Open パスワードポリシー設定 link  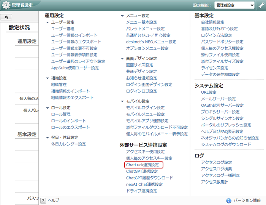(222, 42)
